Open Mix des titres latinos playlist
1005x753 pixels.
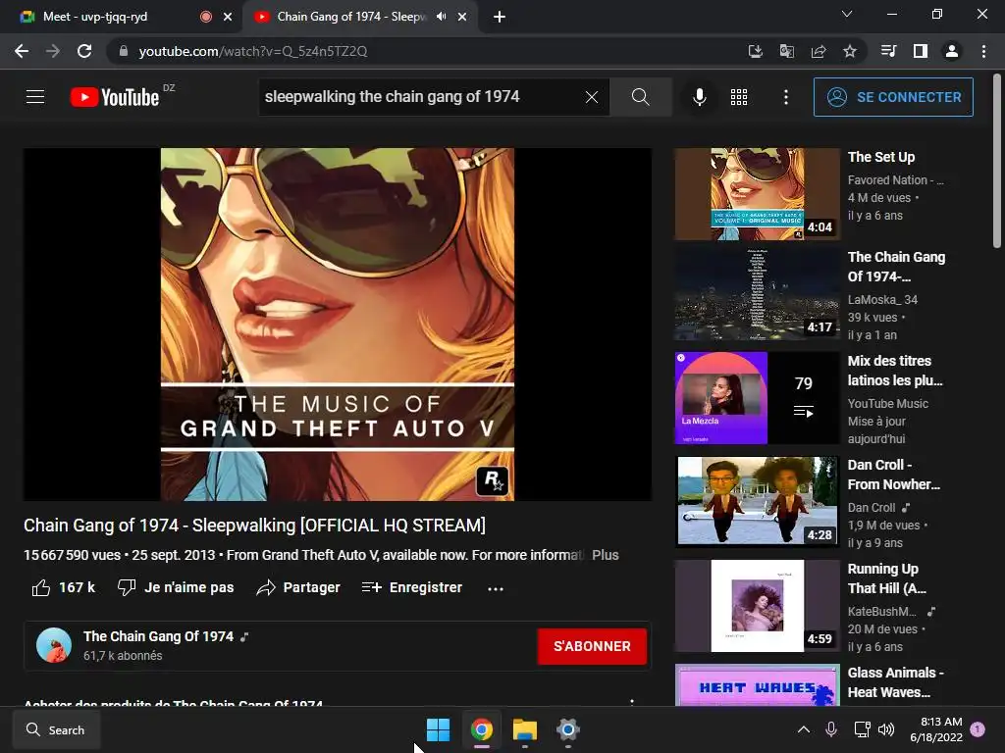pyautogui.click(x=757, y=398)
